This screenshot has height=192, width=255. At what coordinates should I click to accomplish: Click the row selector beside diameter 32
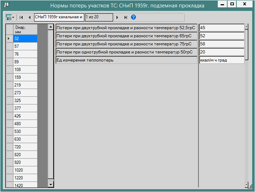click(x=9, y=39)
